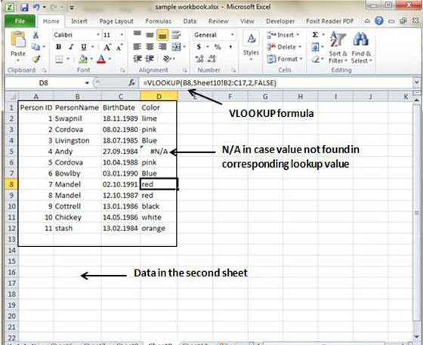
Task: Apply Percent Style format
Action: click(x=218, y=47)
